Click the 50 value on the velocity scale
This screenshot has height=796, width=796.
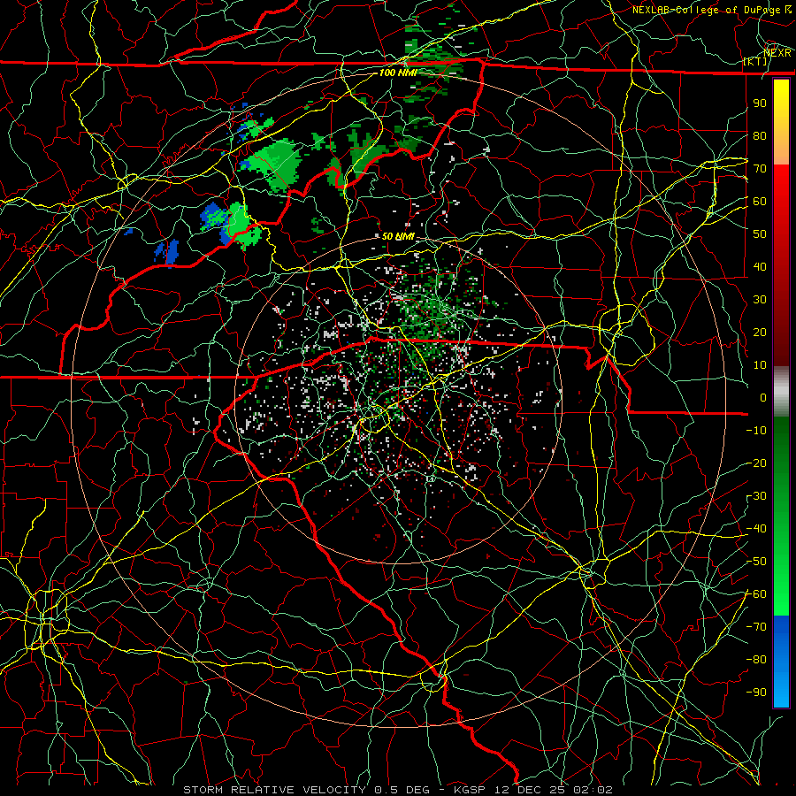760,234
